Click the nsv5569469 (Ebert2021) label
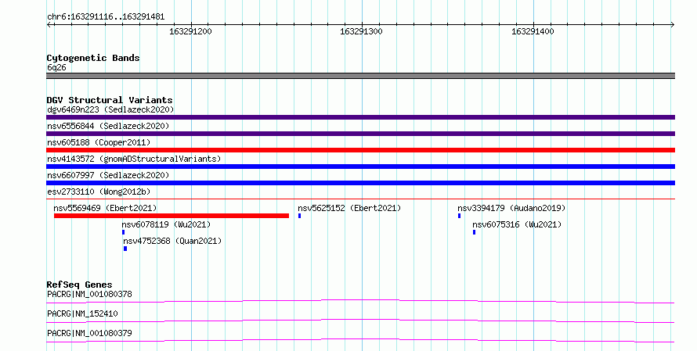Viewport: 697px width, 351px height. [105, 208]
